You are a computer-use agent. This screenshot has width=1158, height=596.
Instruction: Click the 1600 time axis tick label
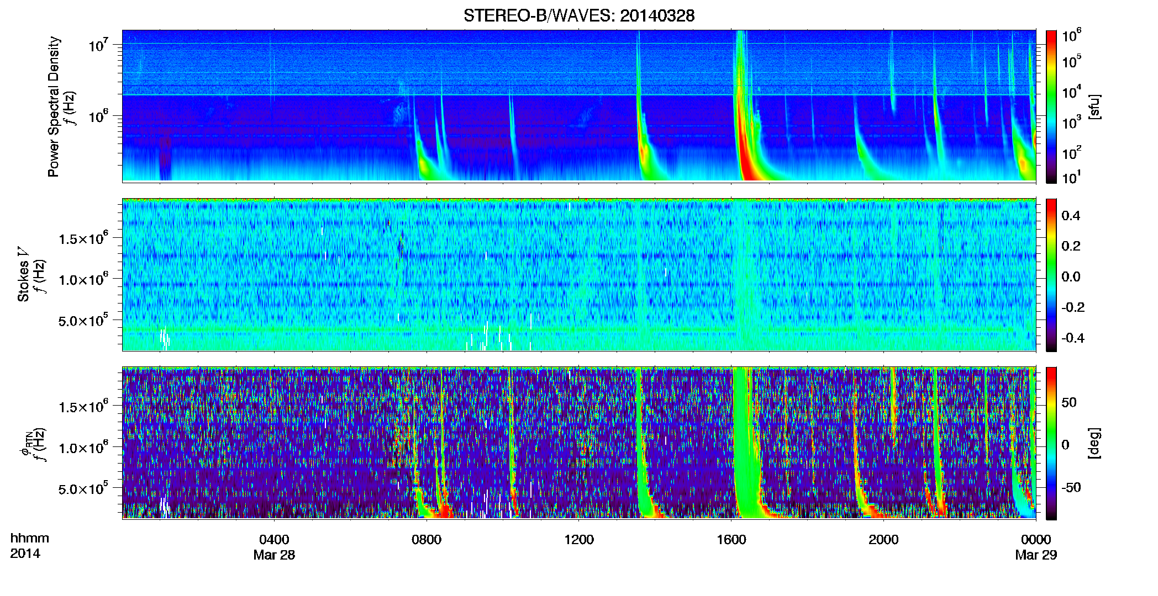[731, 539]
